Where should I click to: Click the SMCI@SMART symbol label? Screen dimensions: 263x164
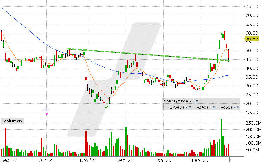pos(179,101)
